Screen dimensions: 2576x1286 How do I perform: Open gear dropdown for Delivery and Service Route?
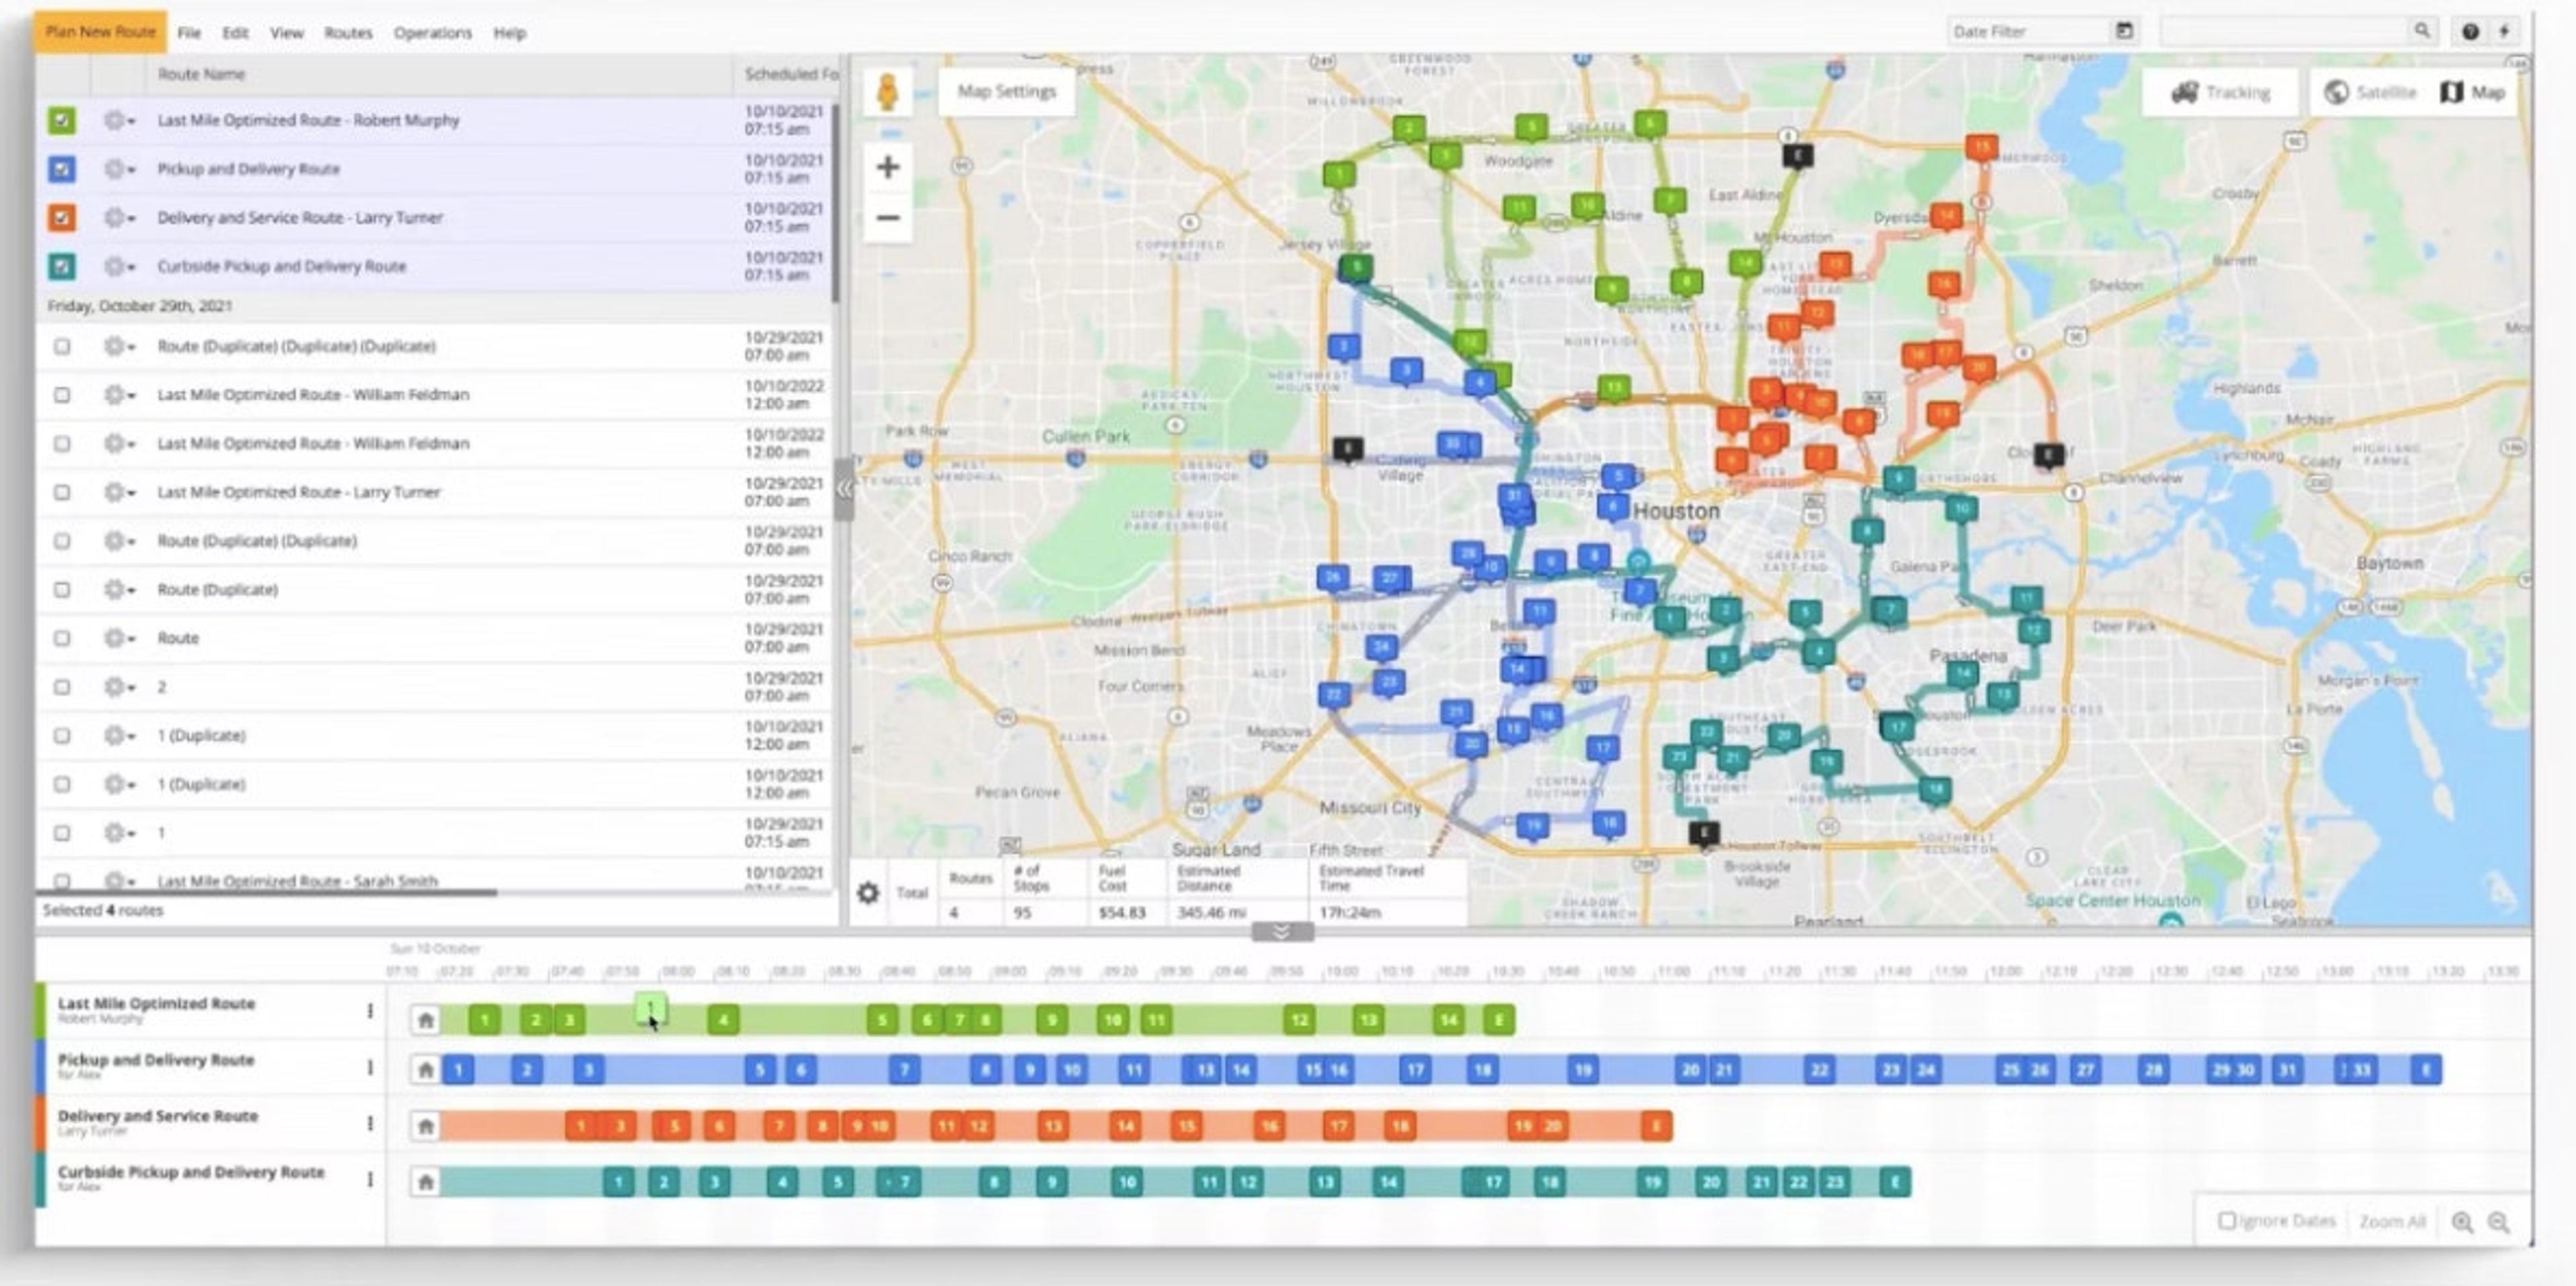click(x=119, y=218)
